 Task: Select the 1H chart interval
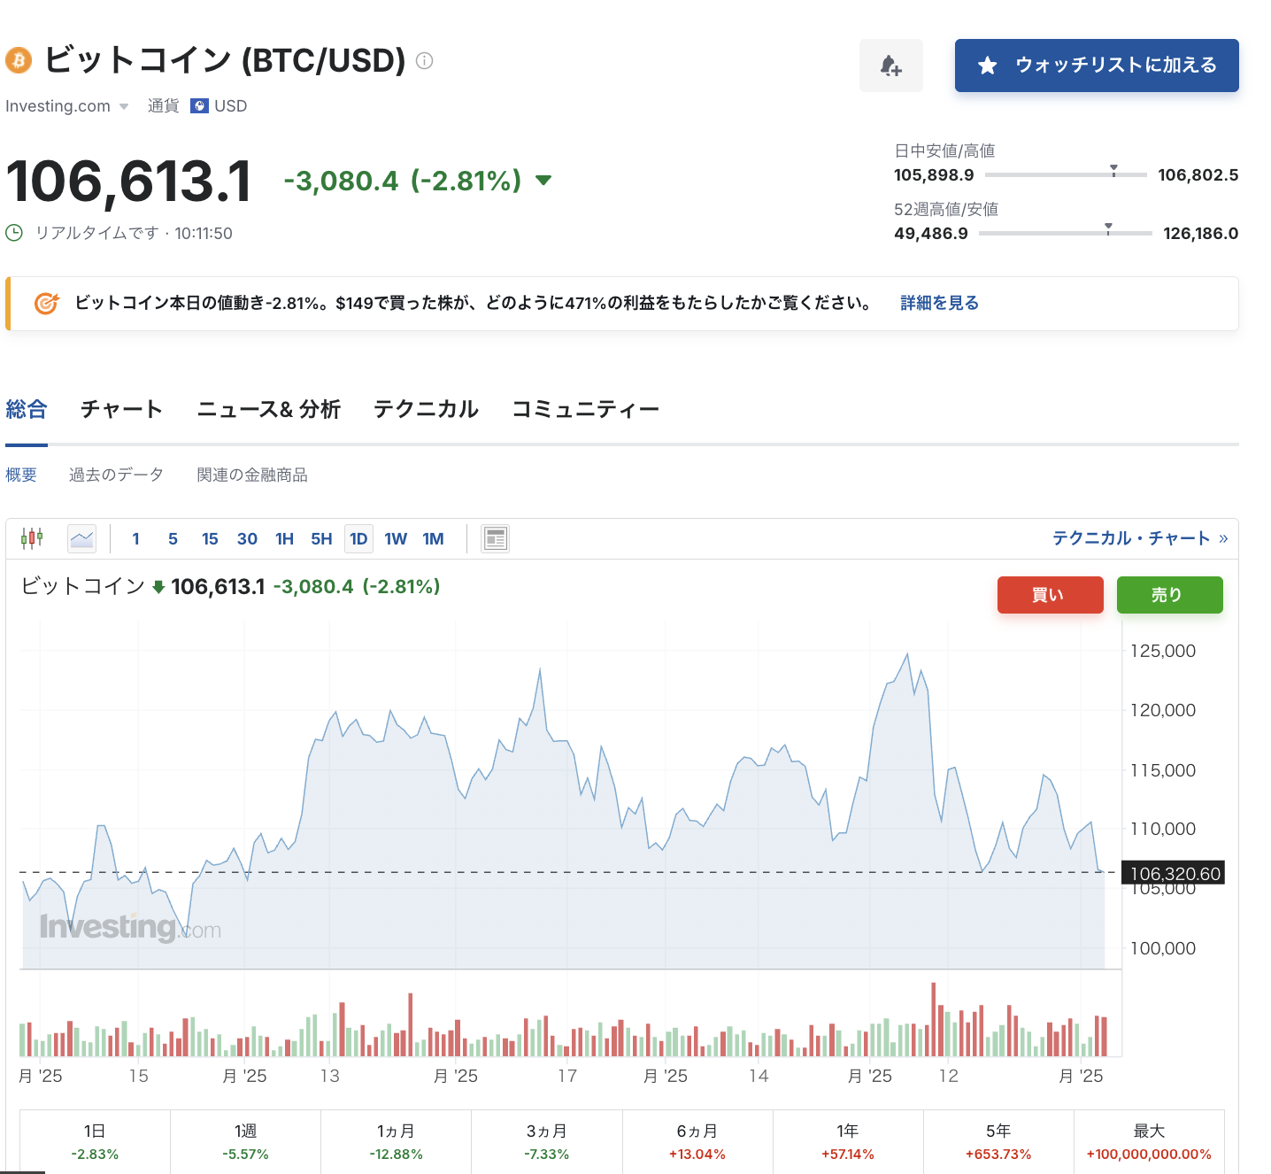(x=284, y=539)
